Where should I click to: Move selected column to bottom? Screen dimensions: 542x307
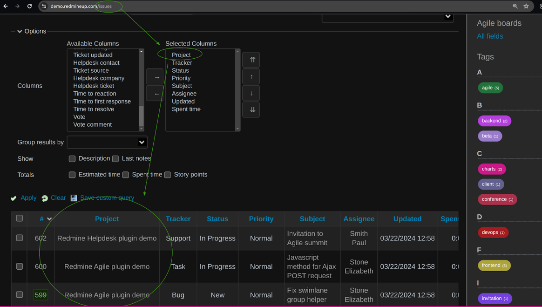pos(251,109)
